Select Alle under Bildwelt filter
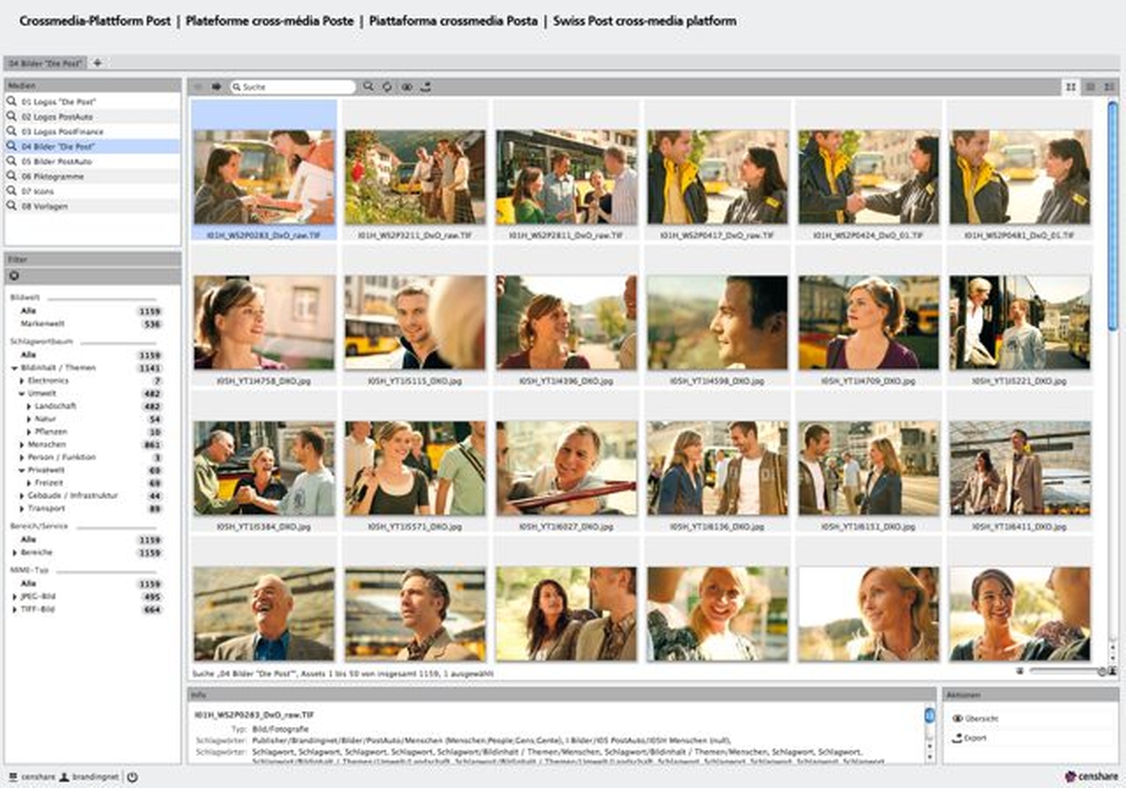 pyautogui.click(x=28, y=311)
